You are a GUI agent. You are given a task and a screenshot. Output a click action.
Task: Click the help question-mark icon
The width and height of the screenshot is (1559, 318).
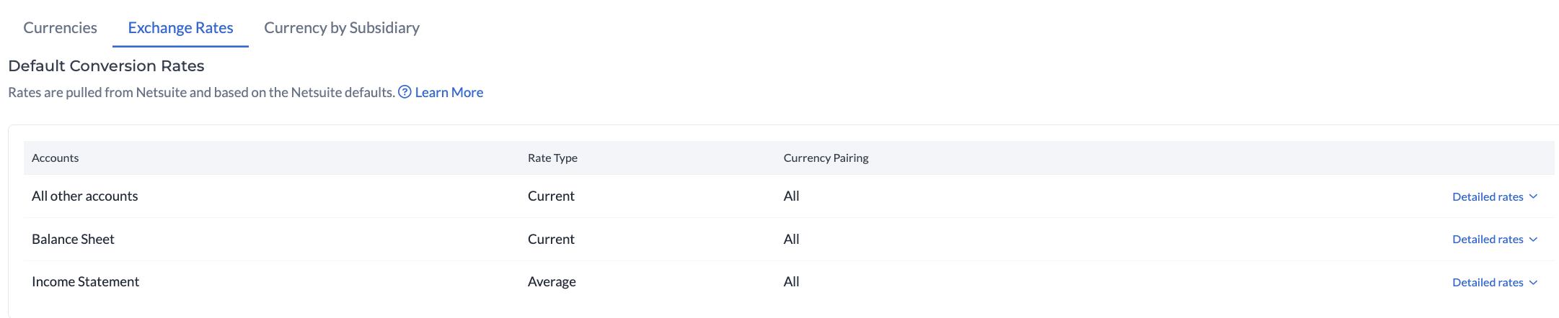tap(405, 92)
